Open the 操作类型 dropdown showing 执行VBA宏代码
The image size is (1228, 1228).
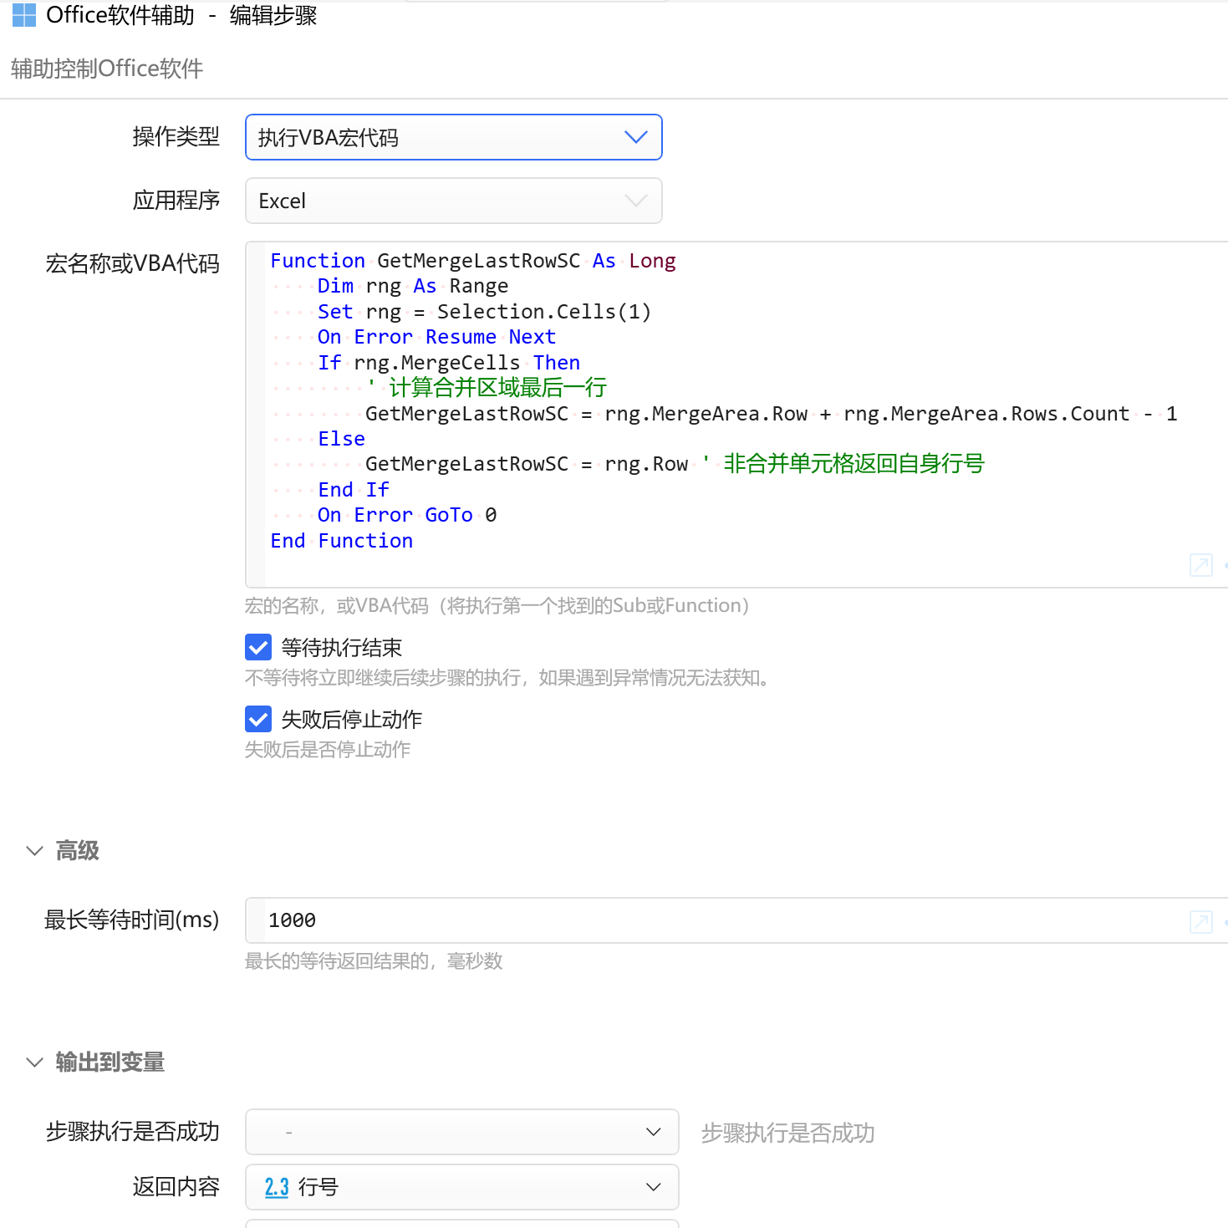point(453,137)
